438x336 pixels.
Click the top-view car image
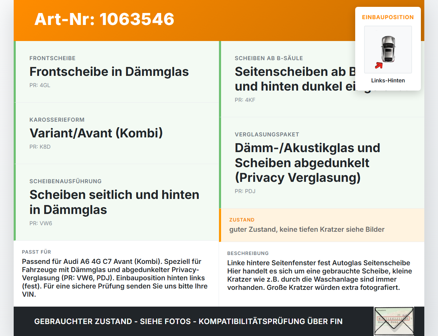point(388,50)
